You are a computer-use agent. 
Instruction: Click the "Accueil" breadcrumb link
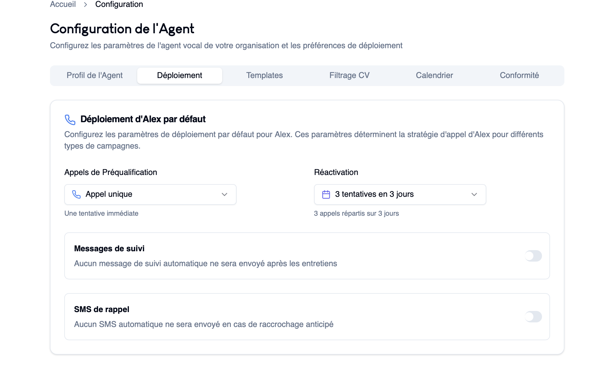tap(63, 4)
